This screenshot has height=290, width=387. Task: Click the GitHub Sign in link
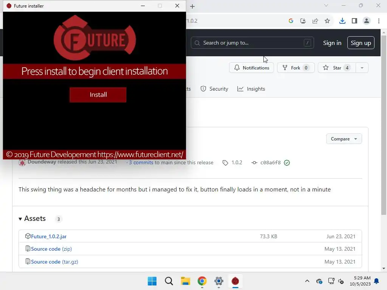[332, 43]
